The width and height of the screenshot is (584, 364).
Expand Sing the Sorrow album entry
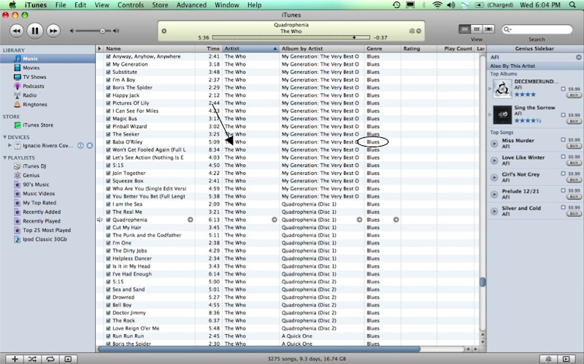[490, 115]
